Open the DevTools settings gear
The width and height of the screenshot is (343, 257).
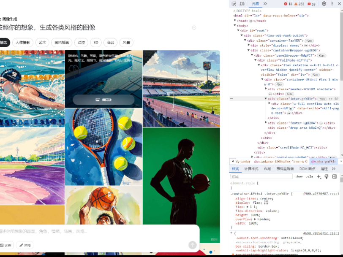pos(324,4)
